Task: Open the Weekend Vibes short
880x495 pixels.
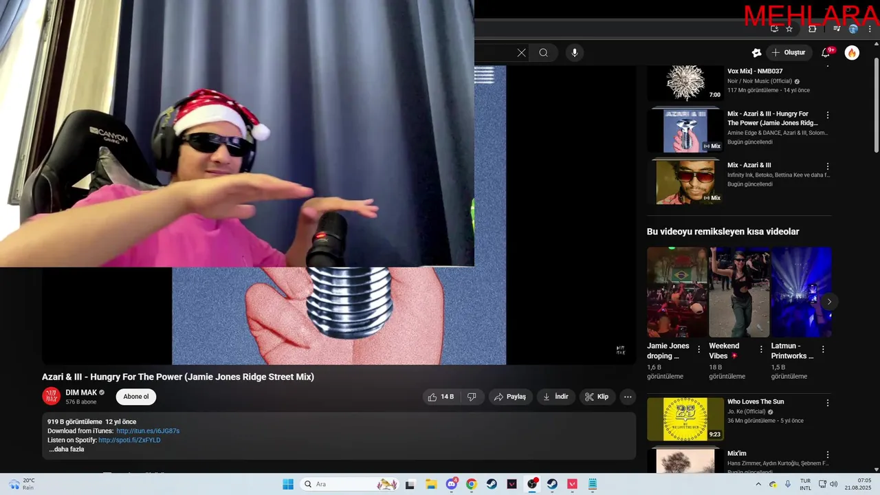Action: click(739, 293)
